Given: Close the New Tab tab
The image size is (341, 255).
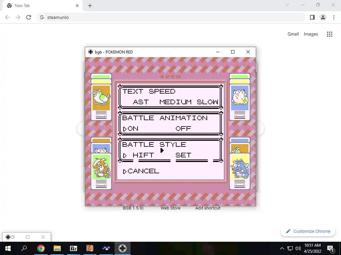Looking at the screenshot, I should pos(77,6).
